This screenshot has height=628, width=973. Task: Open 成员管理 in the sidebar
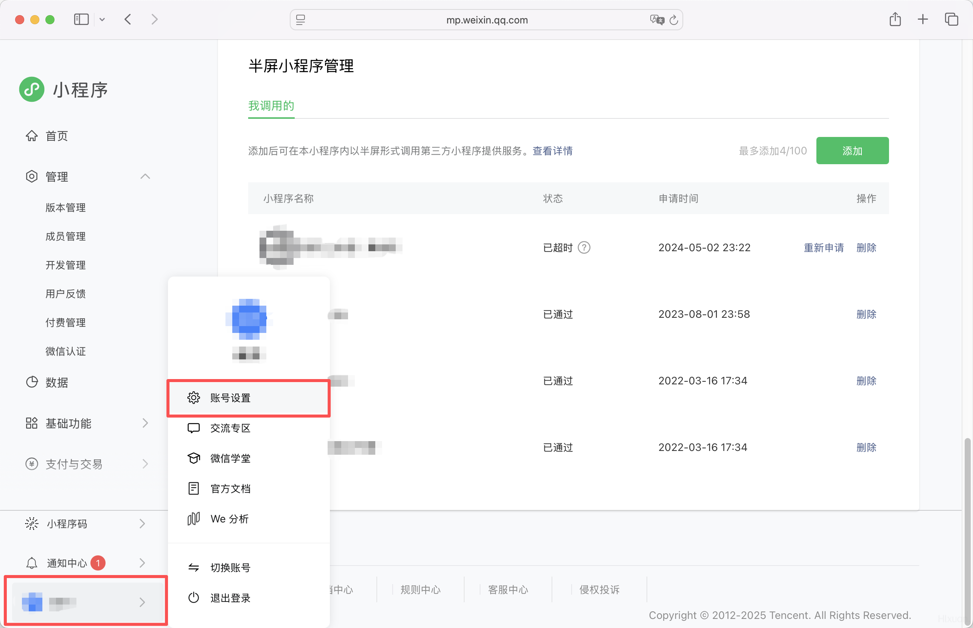(x=65, y=236)
